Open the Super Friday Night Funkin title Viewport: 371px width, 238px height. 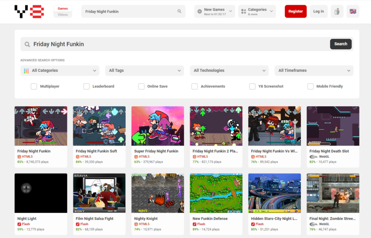(x=156, y=151)
